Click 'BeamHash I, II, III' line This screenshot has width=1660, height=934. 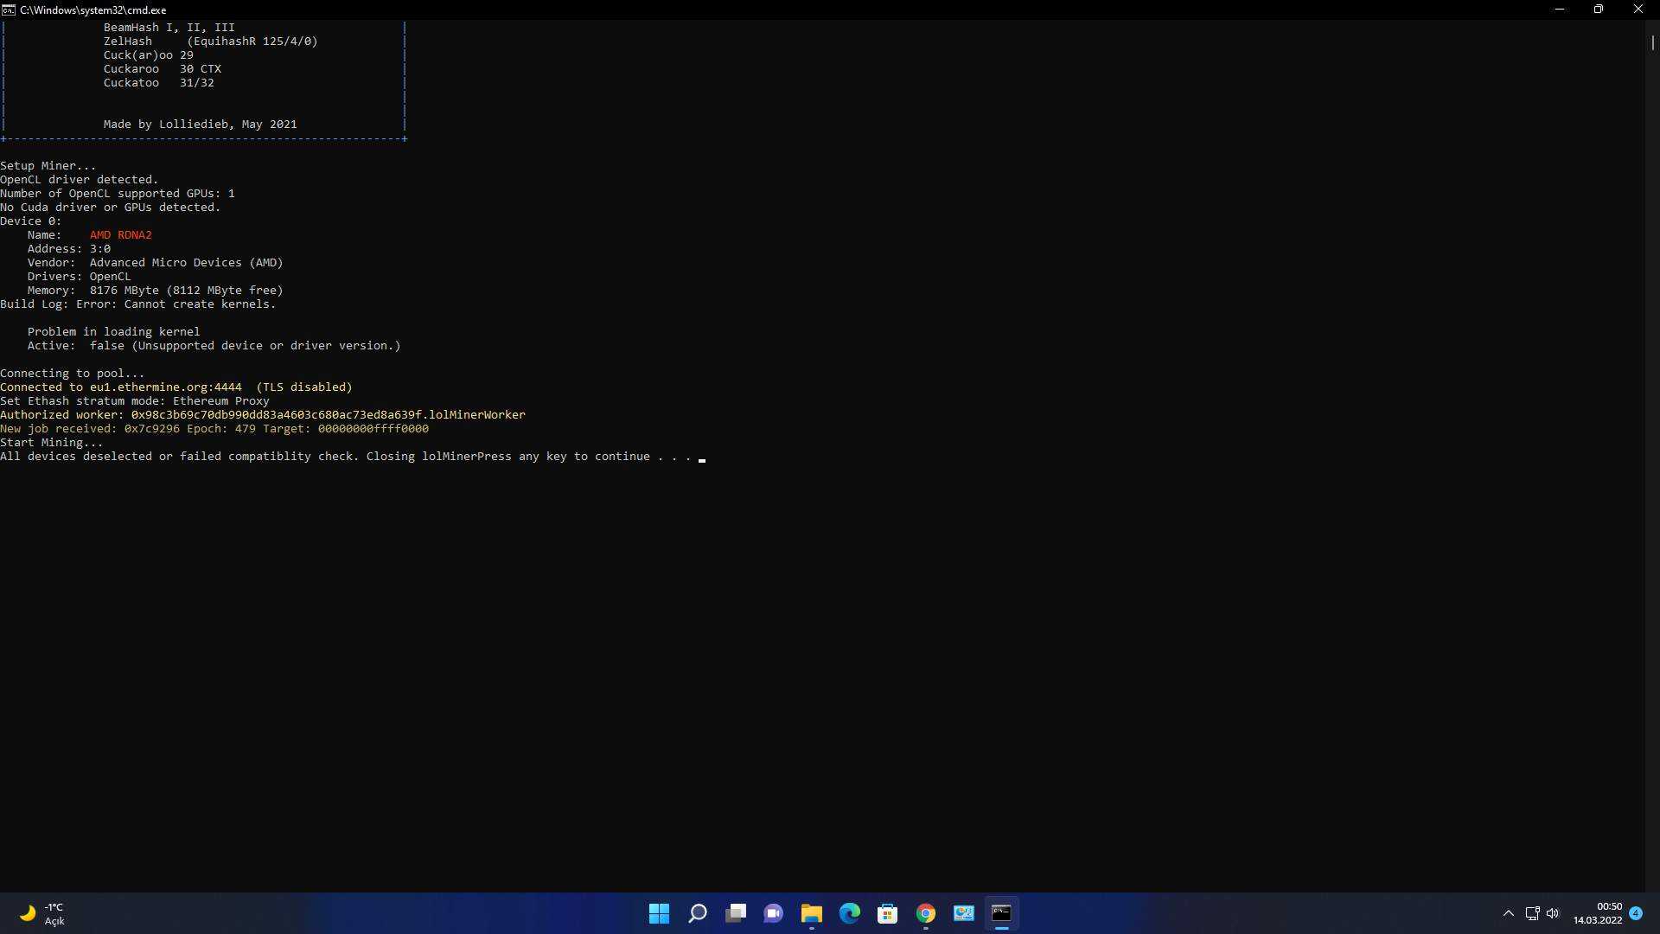pos(169,28)
